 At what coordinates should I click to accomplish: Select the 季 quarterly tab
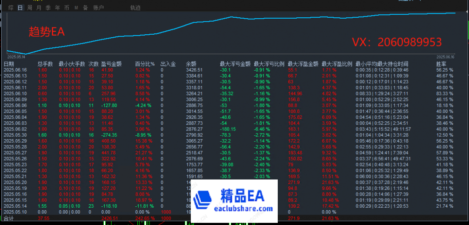coord(48,8)
